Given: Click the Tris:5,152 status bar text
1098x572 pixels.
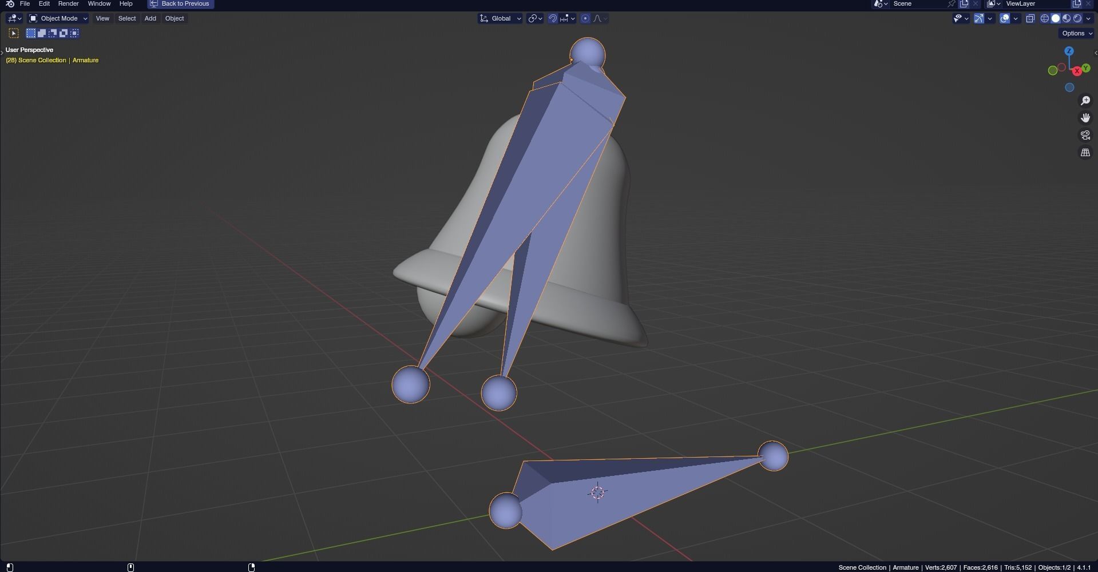Looking at the screenshot, I should click(x=1018, y=567).
